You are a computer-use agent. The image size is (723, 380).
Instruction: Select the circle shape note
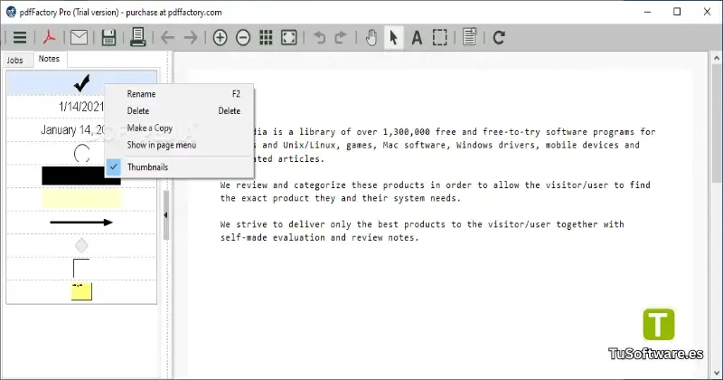tap(81, 153)
